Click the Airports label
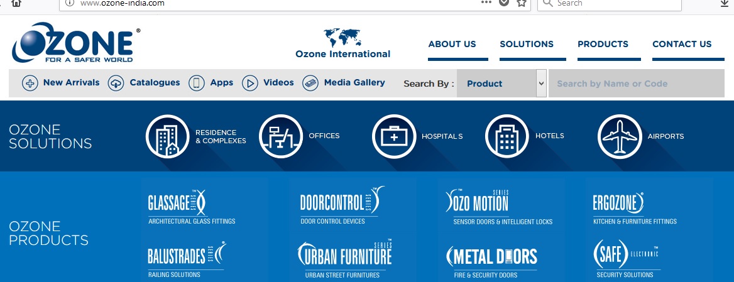The width and height of the screenshot is (734, 282). tap(666, 136)
